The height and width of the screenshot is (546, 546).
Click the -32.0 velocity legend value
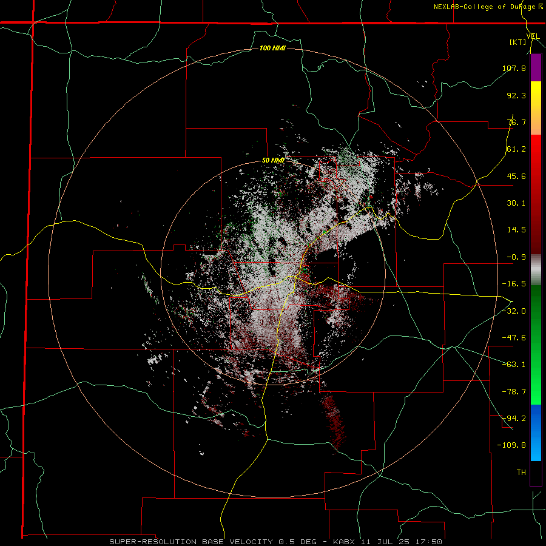pyautogui.click(x=514, y=311)
